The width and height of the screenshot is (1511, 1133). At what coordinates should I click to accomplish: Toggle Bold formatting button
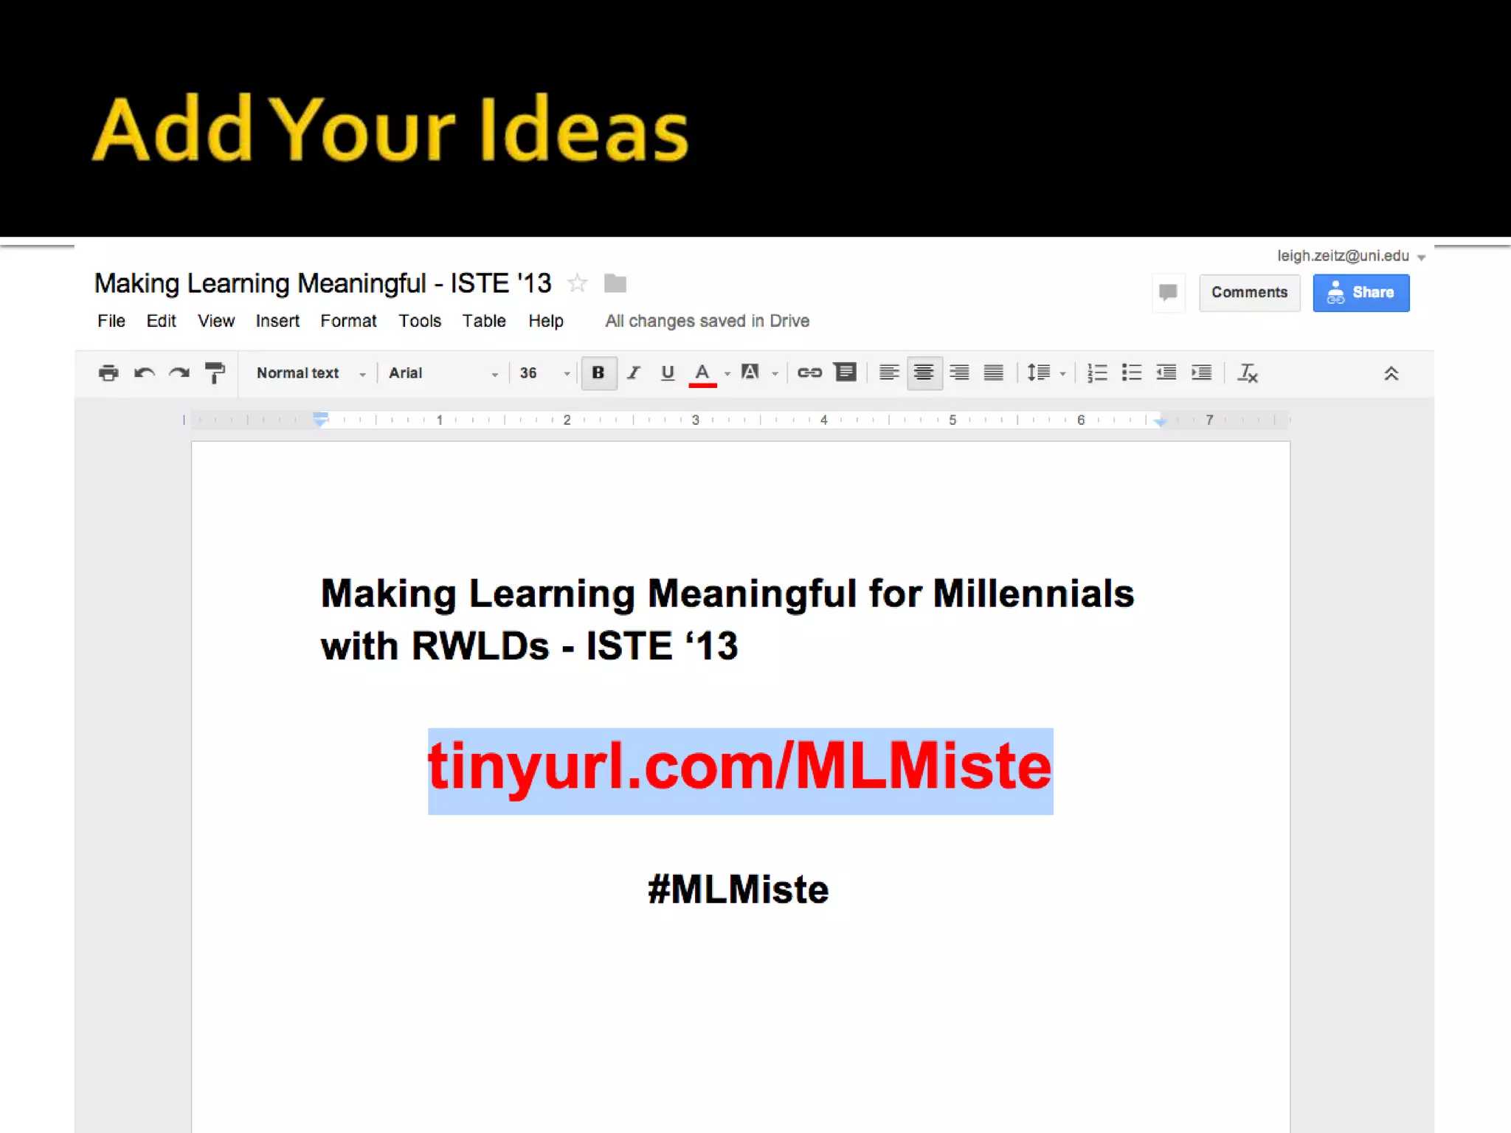click(x=598, y=373)
